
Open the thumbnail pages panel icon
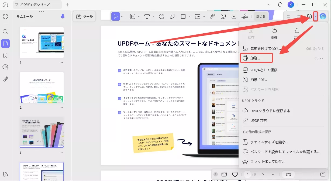(5, 44)
